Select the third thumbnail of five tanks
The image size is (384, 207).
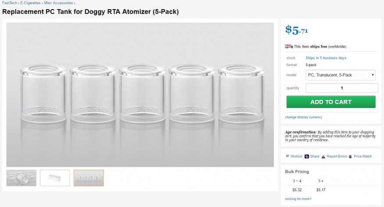[x=89, y=178]
